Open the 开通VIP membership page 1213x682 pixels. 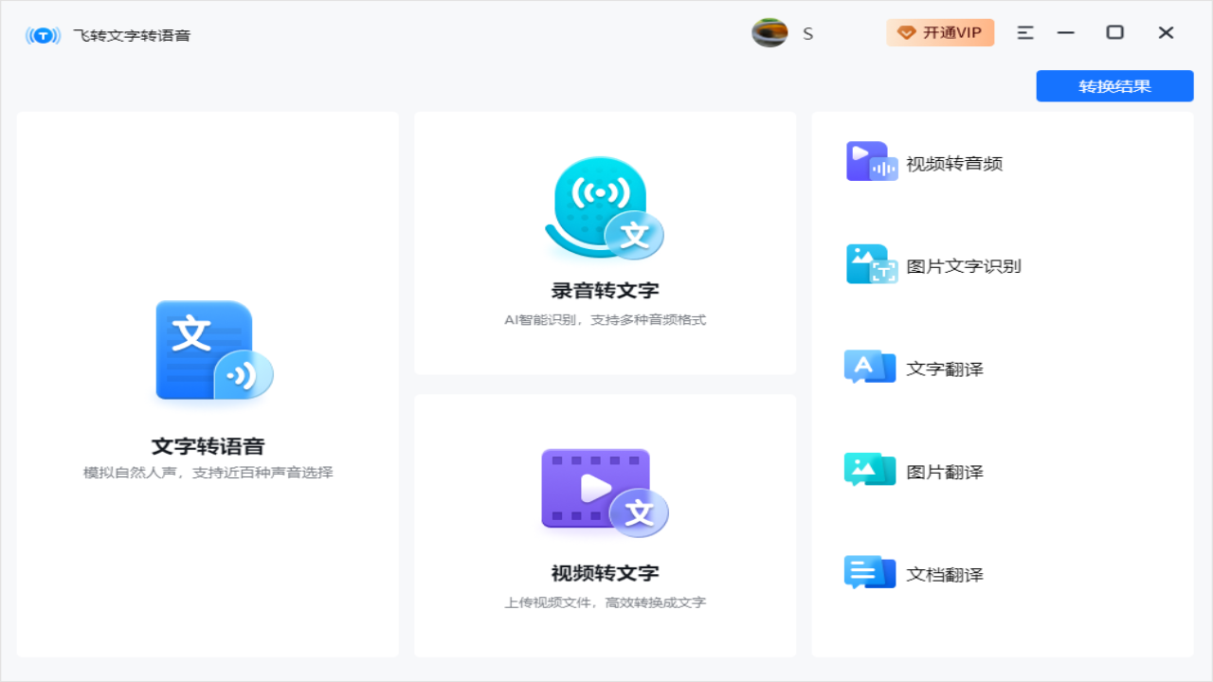tap(940, 31)
